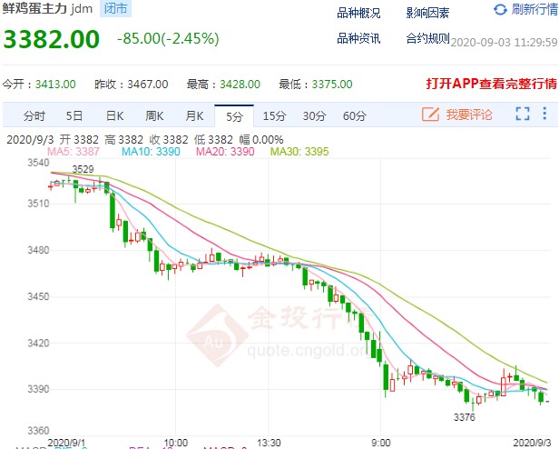Click the comment pencil icon
Viewport: 559px width, 449px height.
point(430,115)
